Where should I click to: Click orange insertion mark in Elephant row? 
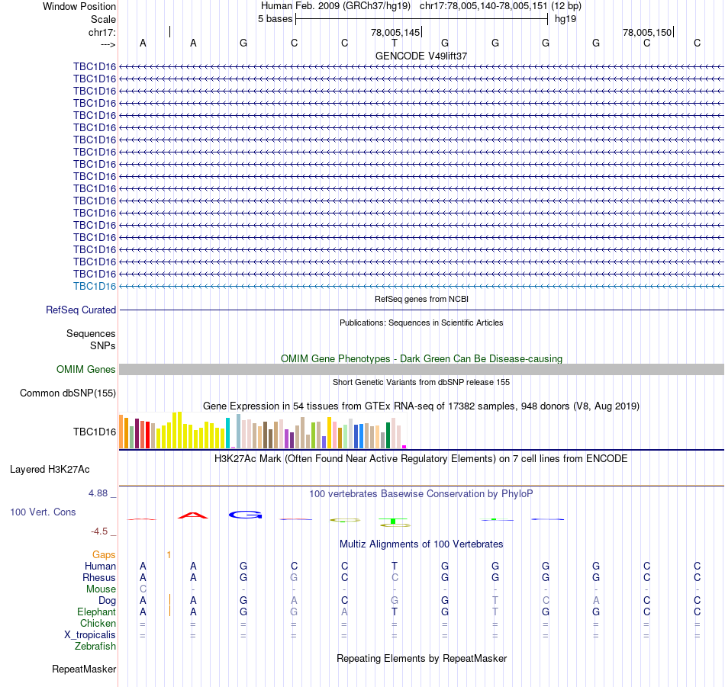click(169, 611)
